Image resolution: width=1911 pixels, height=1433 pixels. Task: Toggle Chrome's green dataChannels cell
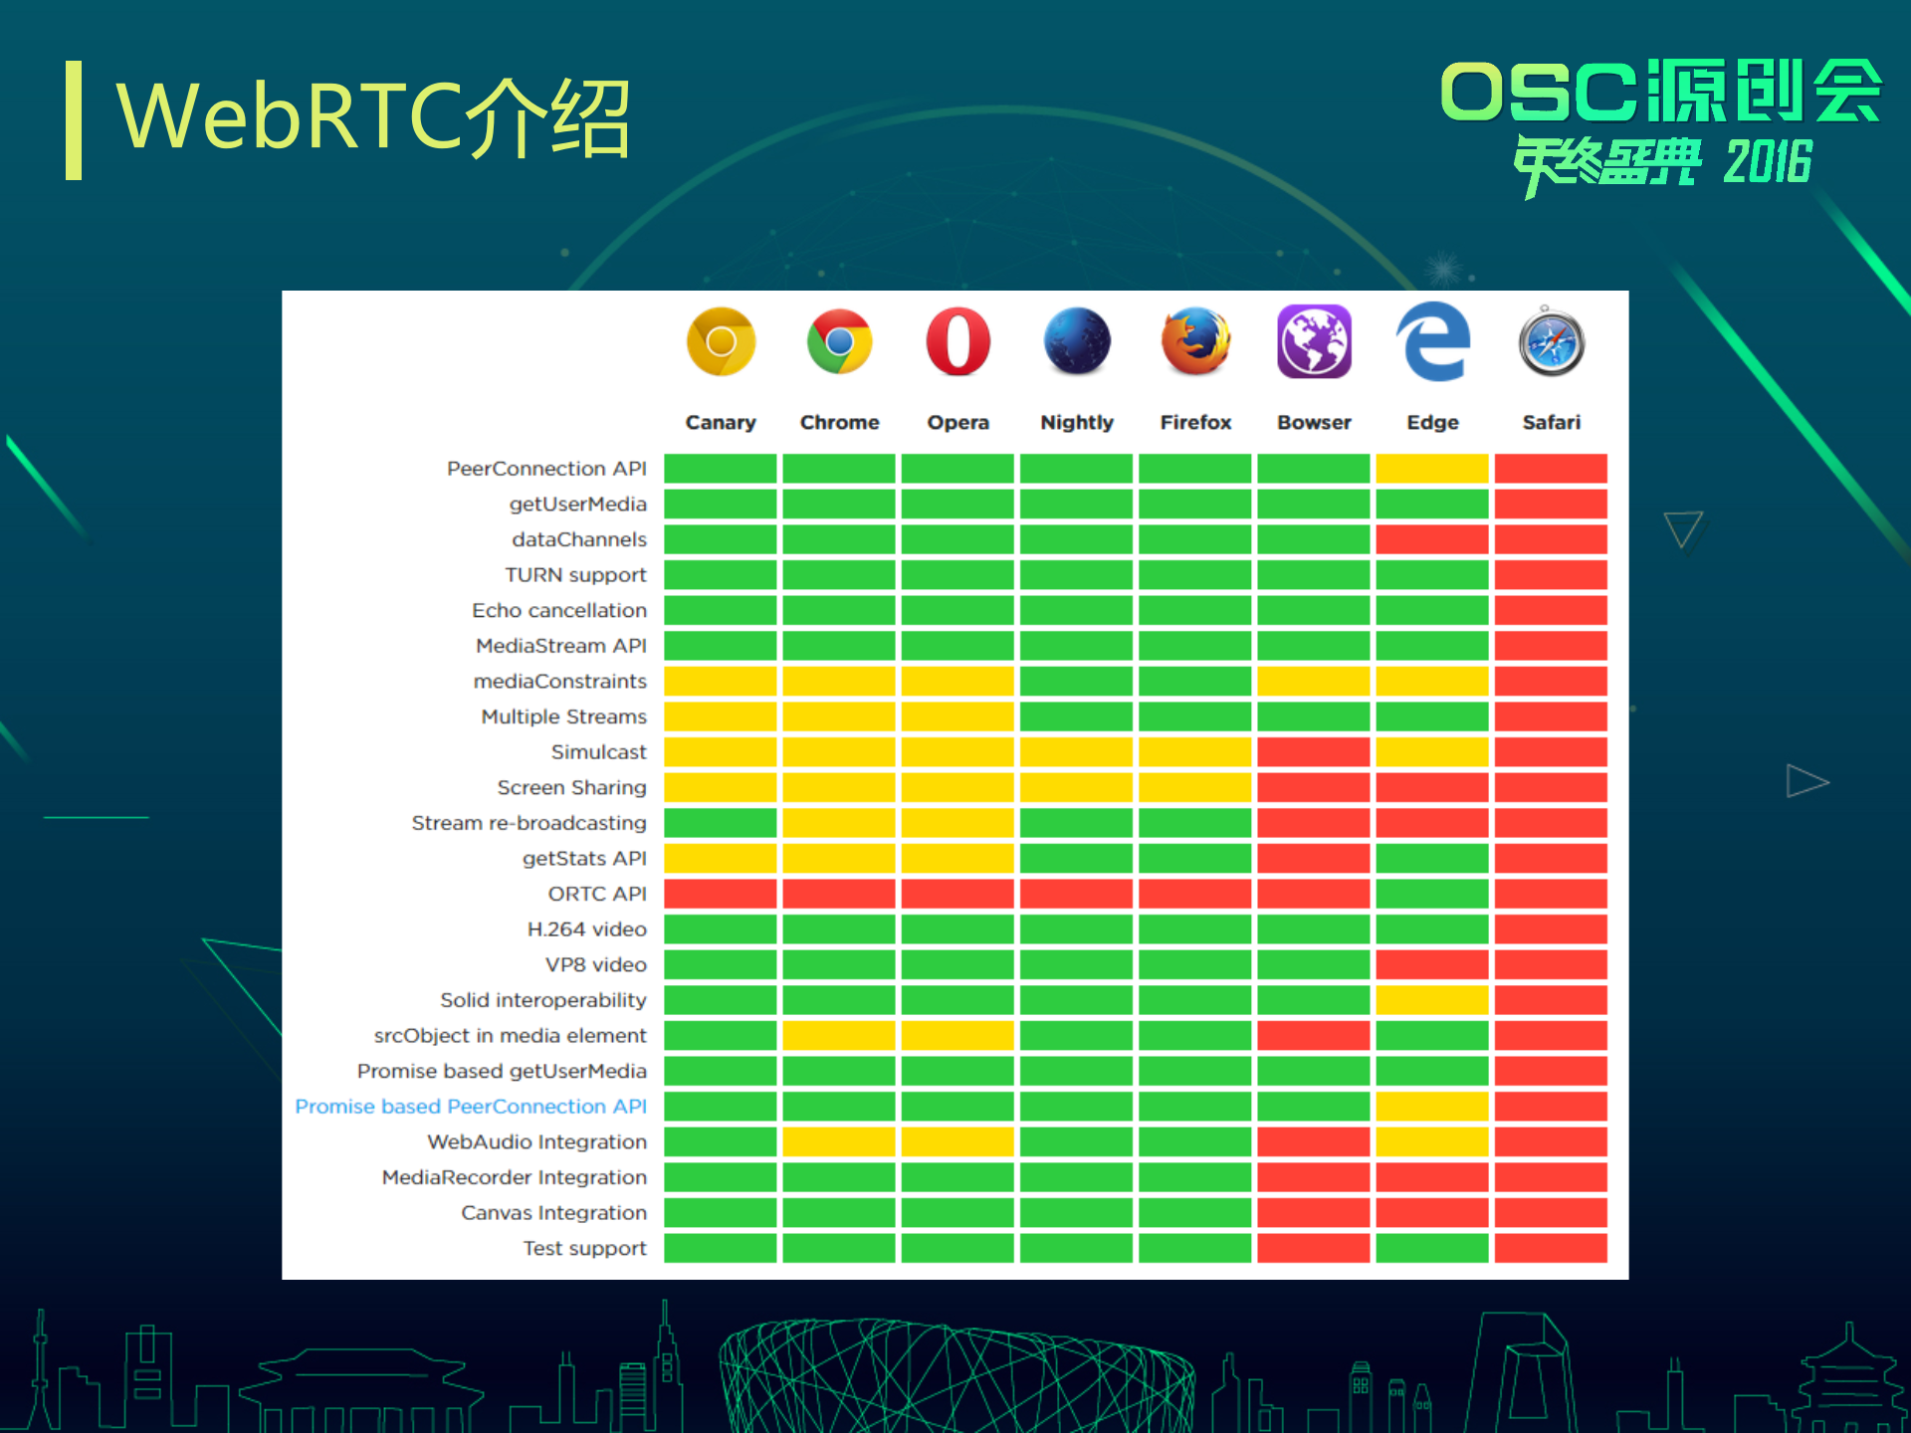(839, 538)
